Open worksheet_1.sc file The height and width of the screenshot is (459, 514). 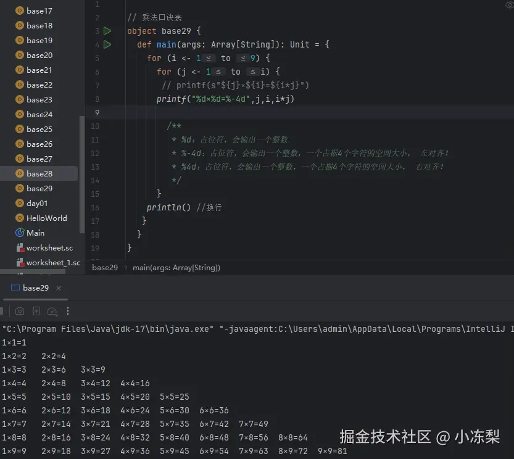pyautogui.click(x=53, y=263)
